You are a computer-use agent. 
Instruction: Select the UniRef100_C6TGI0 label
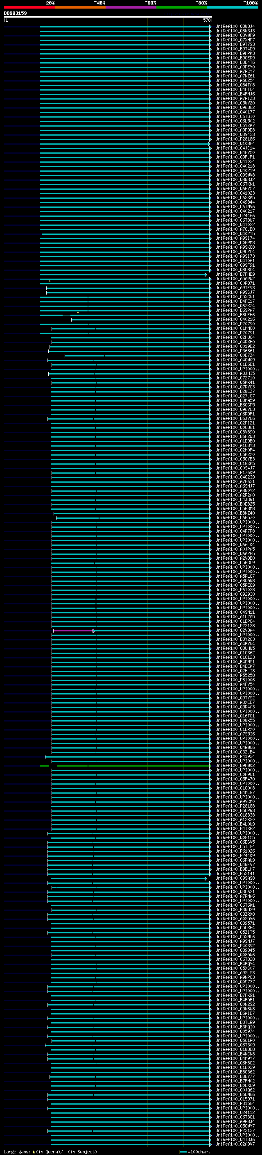[x=235, y=117]
